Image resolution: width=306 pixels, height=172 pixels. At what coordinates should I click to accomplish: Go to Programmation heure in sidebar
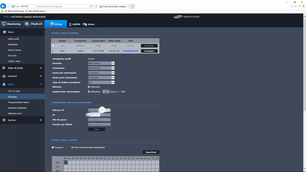[x=18, y=102]
